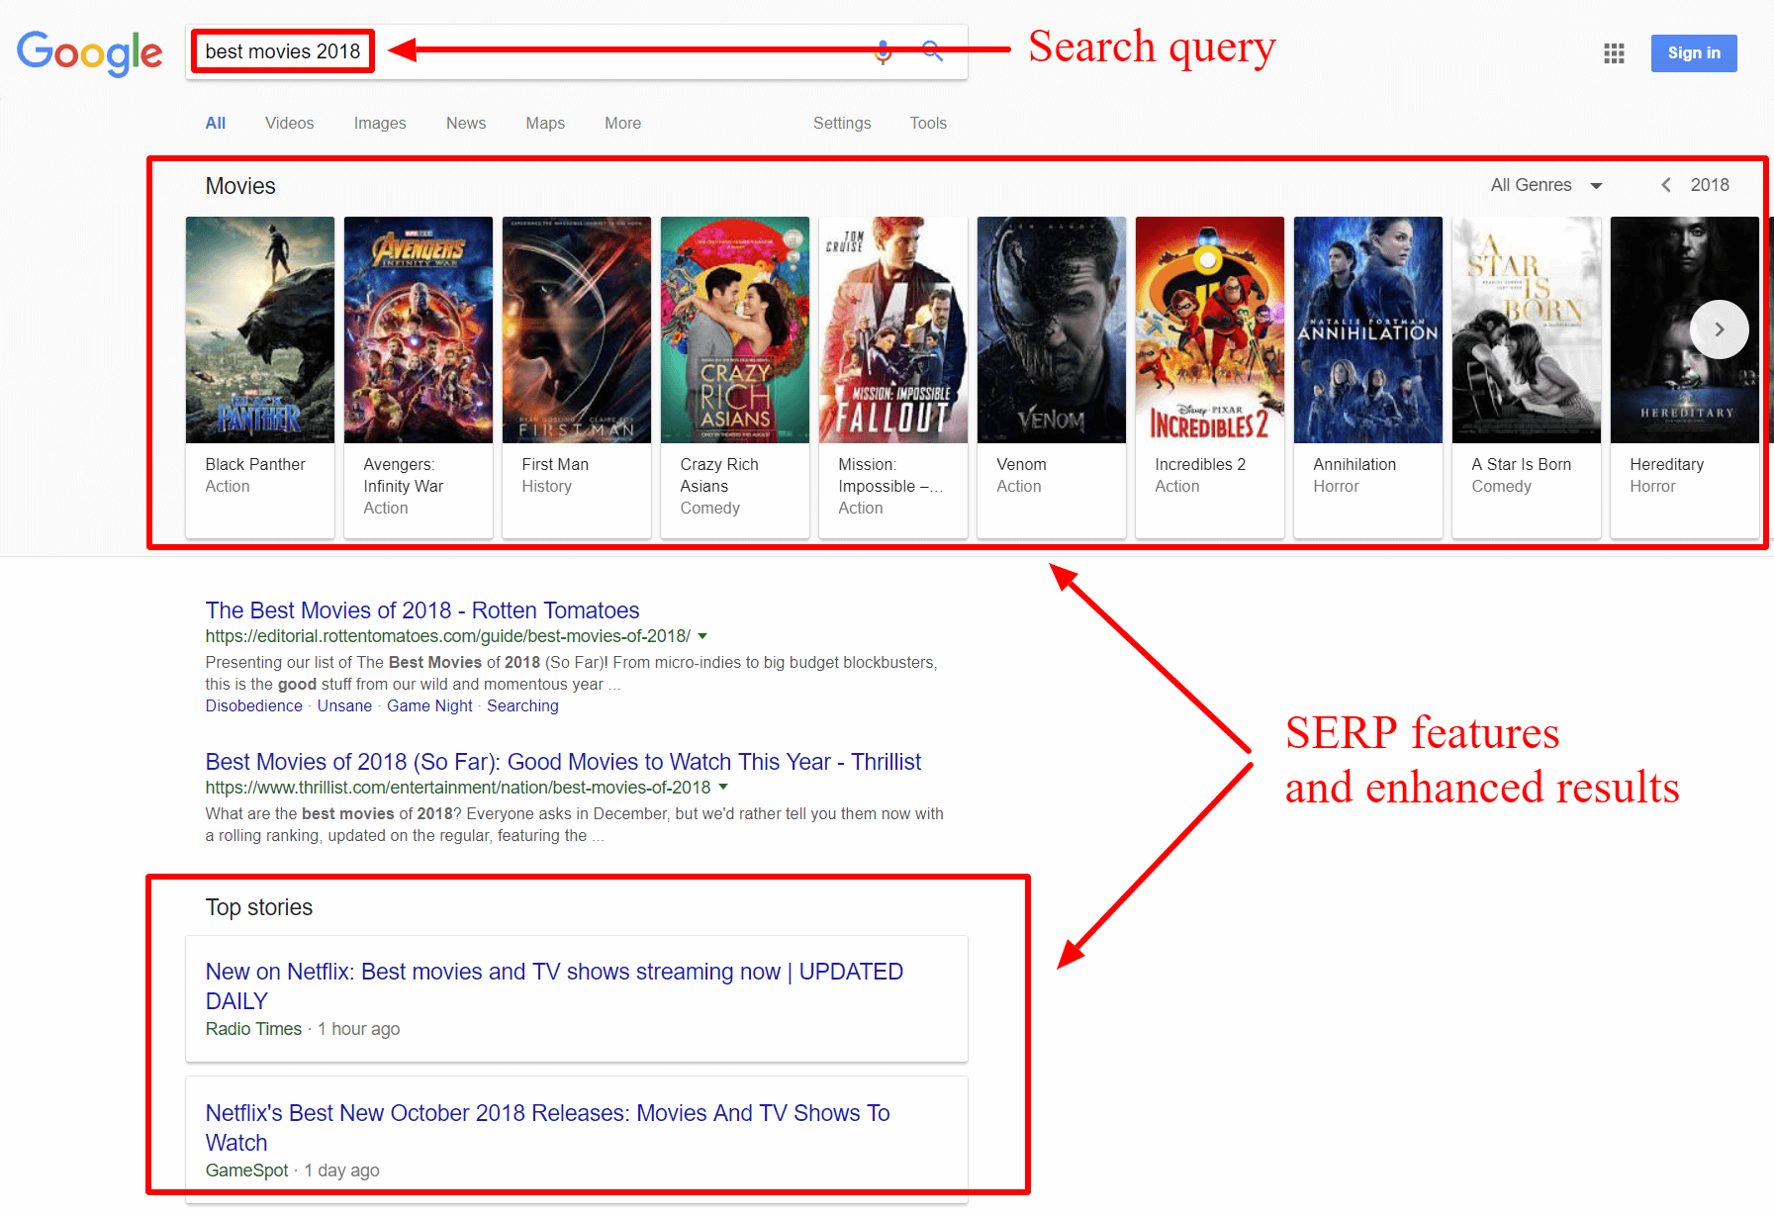1774x1217 pixels.
Task: Click the magnifying glass search icon
Action: [932, 50]
